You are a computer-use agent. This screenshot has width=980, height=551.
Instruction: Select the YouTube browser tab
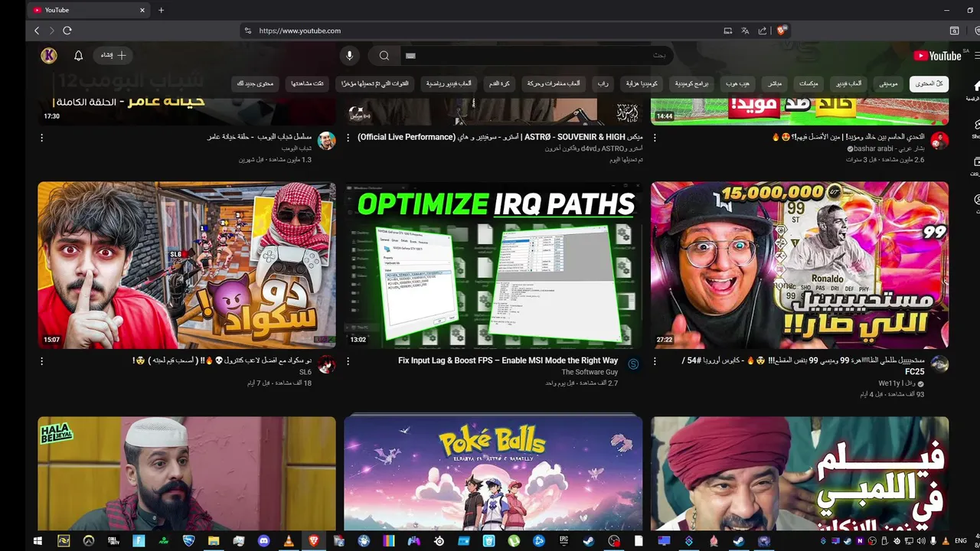pos(88,10)
